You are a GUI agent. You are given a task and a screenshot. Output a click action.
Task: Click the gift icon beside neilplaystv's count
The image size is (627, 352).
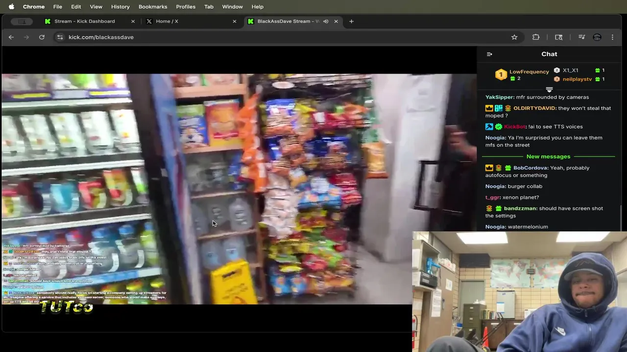click(597, 79)
